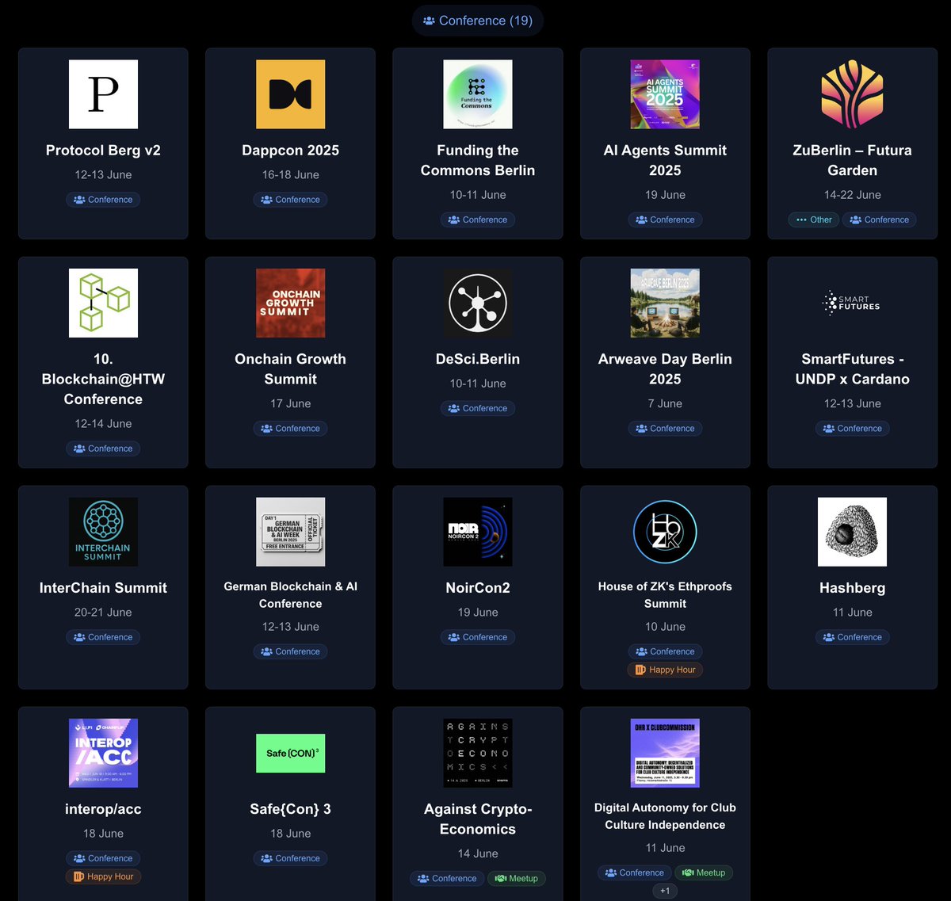Click the 17 June date under Onchain Growth
This screenshot has height=901, width=951.
pos(290,404)
